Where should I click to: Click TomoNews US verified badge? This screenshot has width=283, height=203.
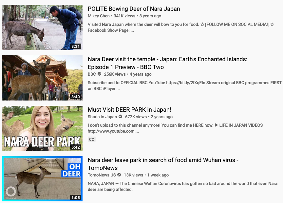tap(119, 175)
